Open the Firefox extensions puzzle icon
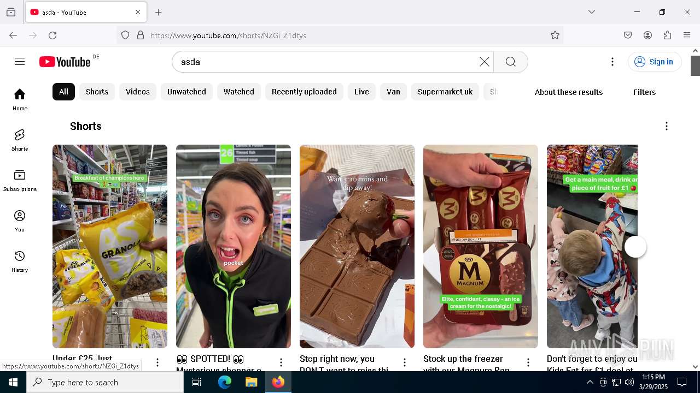700x393 pixels. (x=667, y=35)
